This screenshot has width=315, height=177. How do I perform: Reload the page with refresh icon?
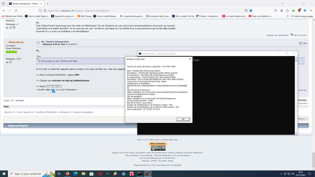coord(16,11)
